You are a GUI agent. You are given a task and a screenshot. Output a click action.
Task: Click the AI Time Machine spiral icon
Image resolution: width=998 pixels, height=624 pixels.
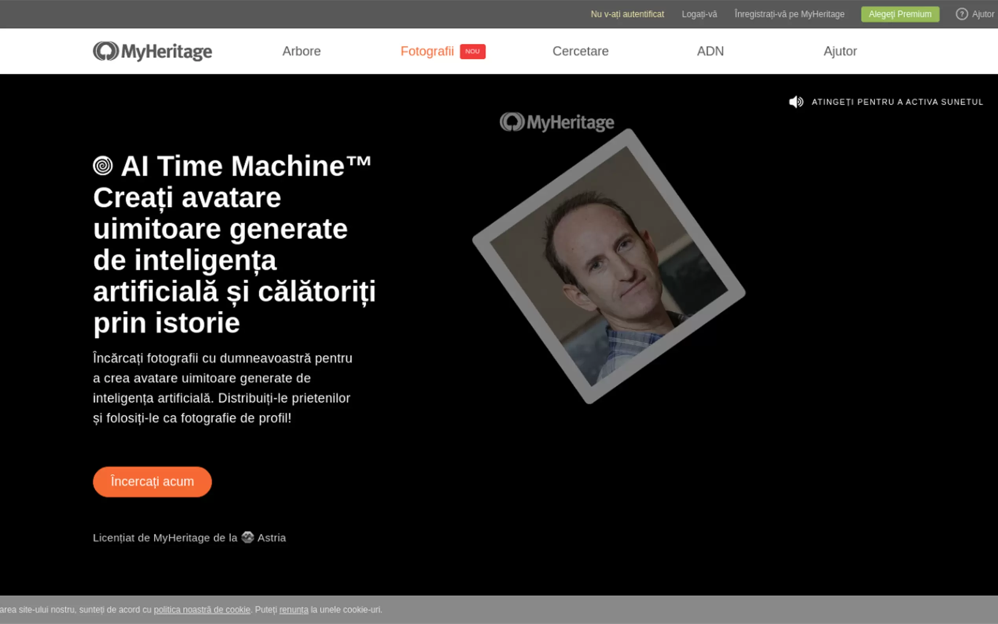pos(103,166)
